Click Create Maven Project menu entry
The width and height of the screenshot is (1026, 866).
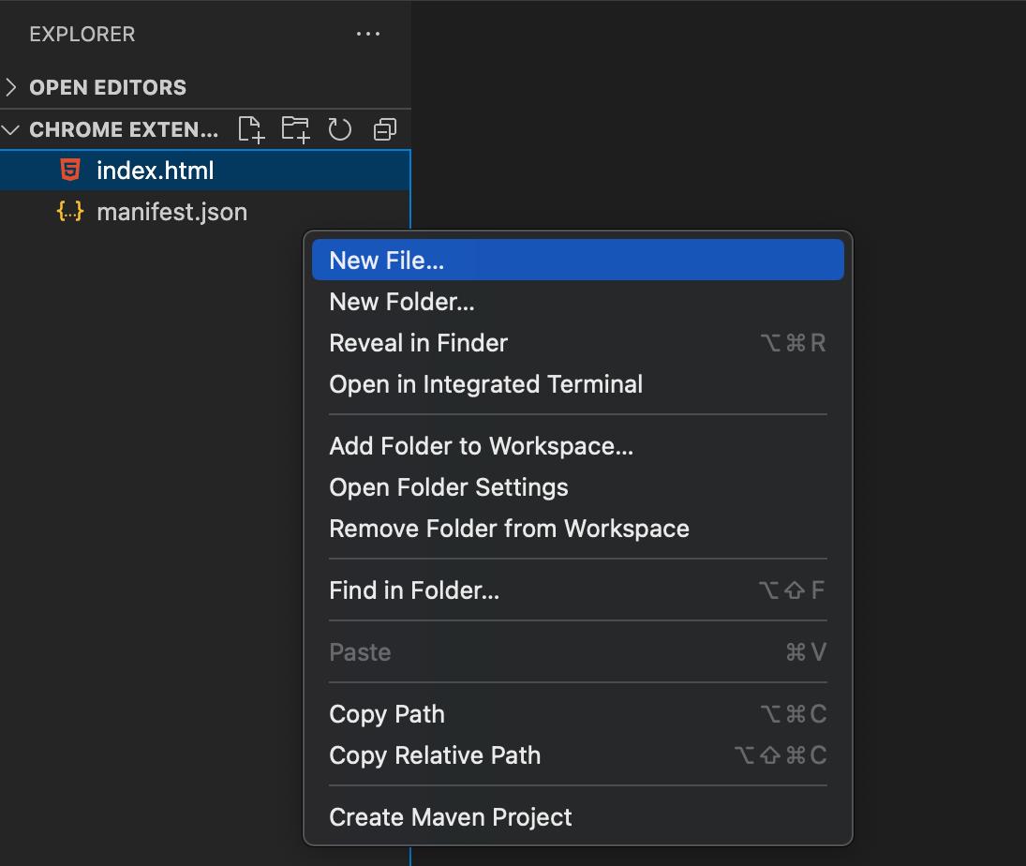(x=450, y=816)
